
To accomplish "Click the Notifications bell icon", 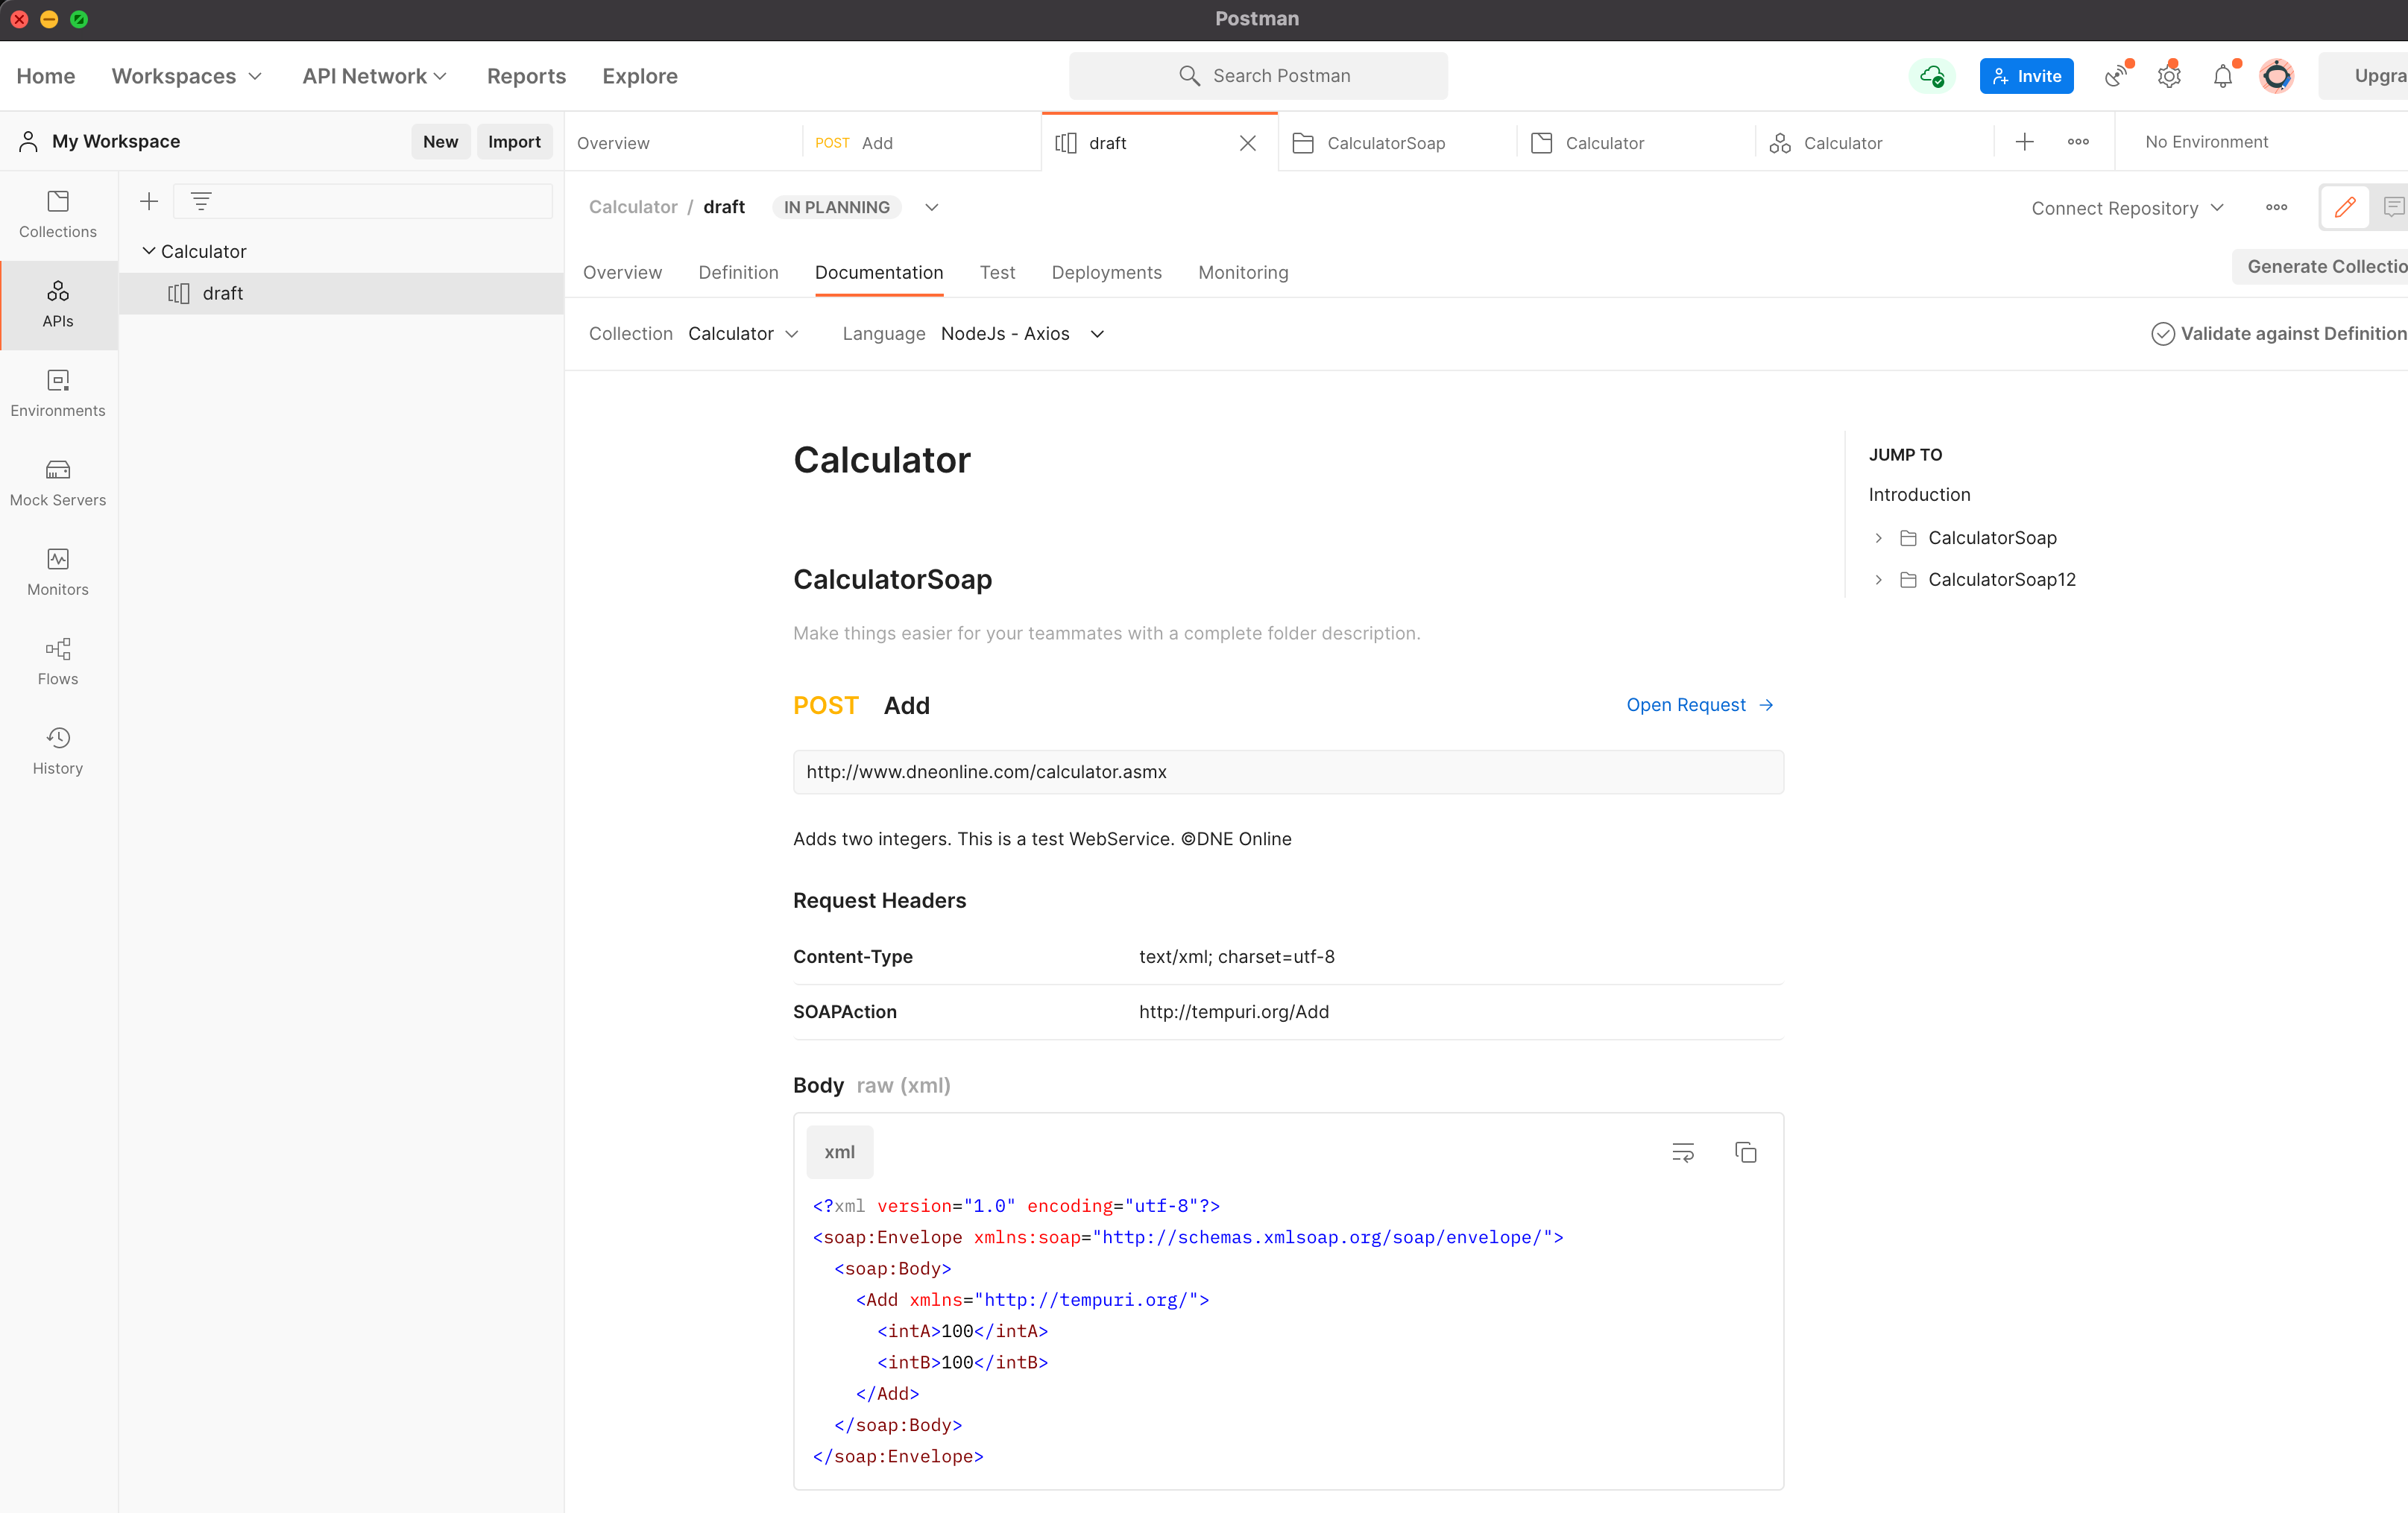I will tap(2223, 75).
